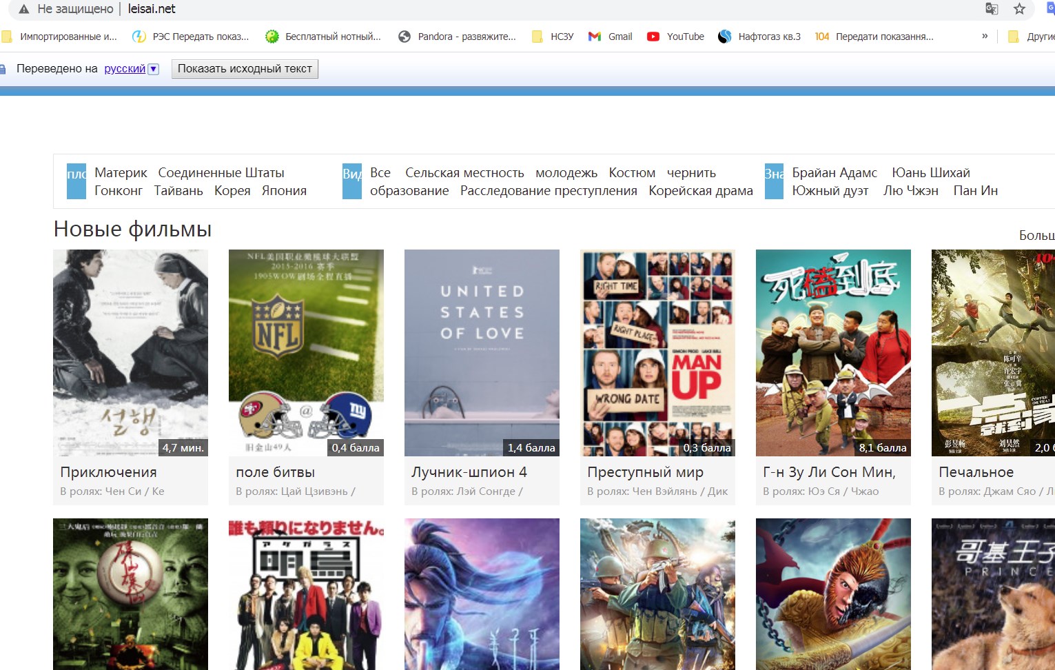Click the Юань Шихай celebrity link
Viewport: 1055px width, 670px height.
pos(931,172)
